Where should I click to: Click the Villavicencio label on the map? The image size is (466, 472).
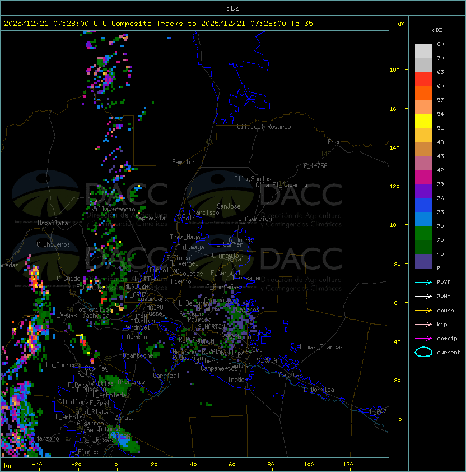(x=113, y=209)
